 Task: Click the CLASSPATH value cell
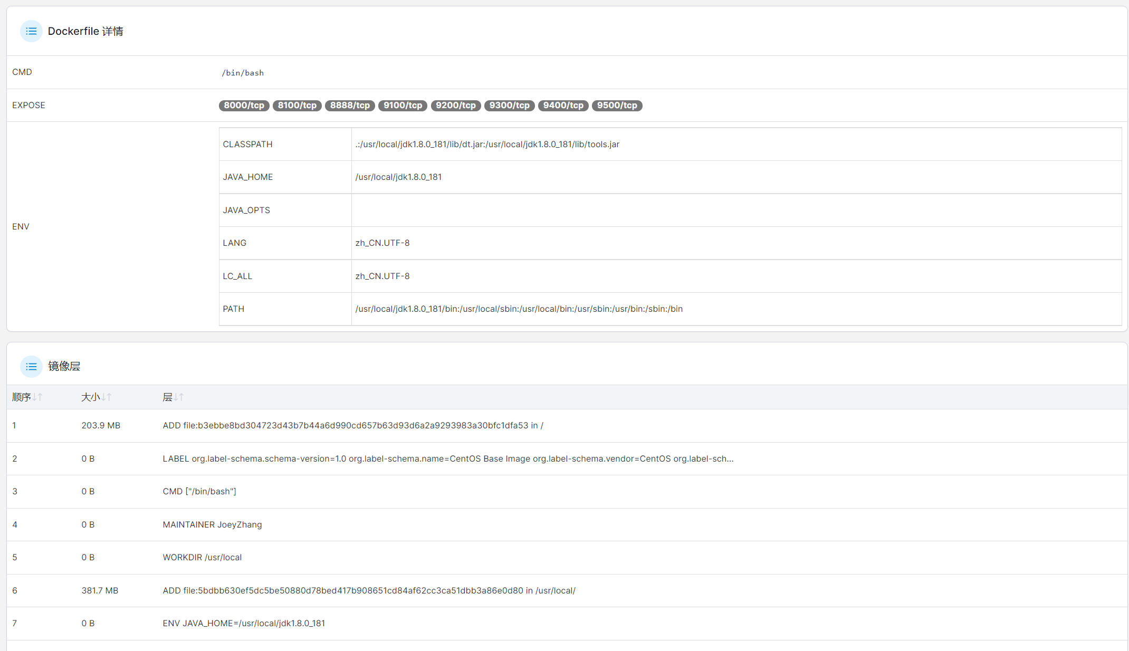(487, 145)
